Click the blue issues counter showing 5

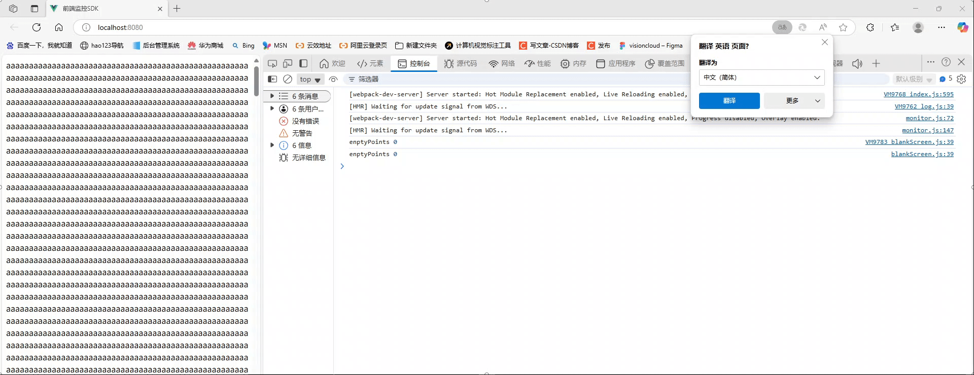(946, 79)
